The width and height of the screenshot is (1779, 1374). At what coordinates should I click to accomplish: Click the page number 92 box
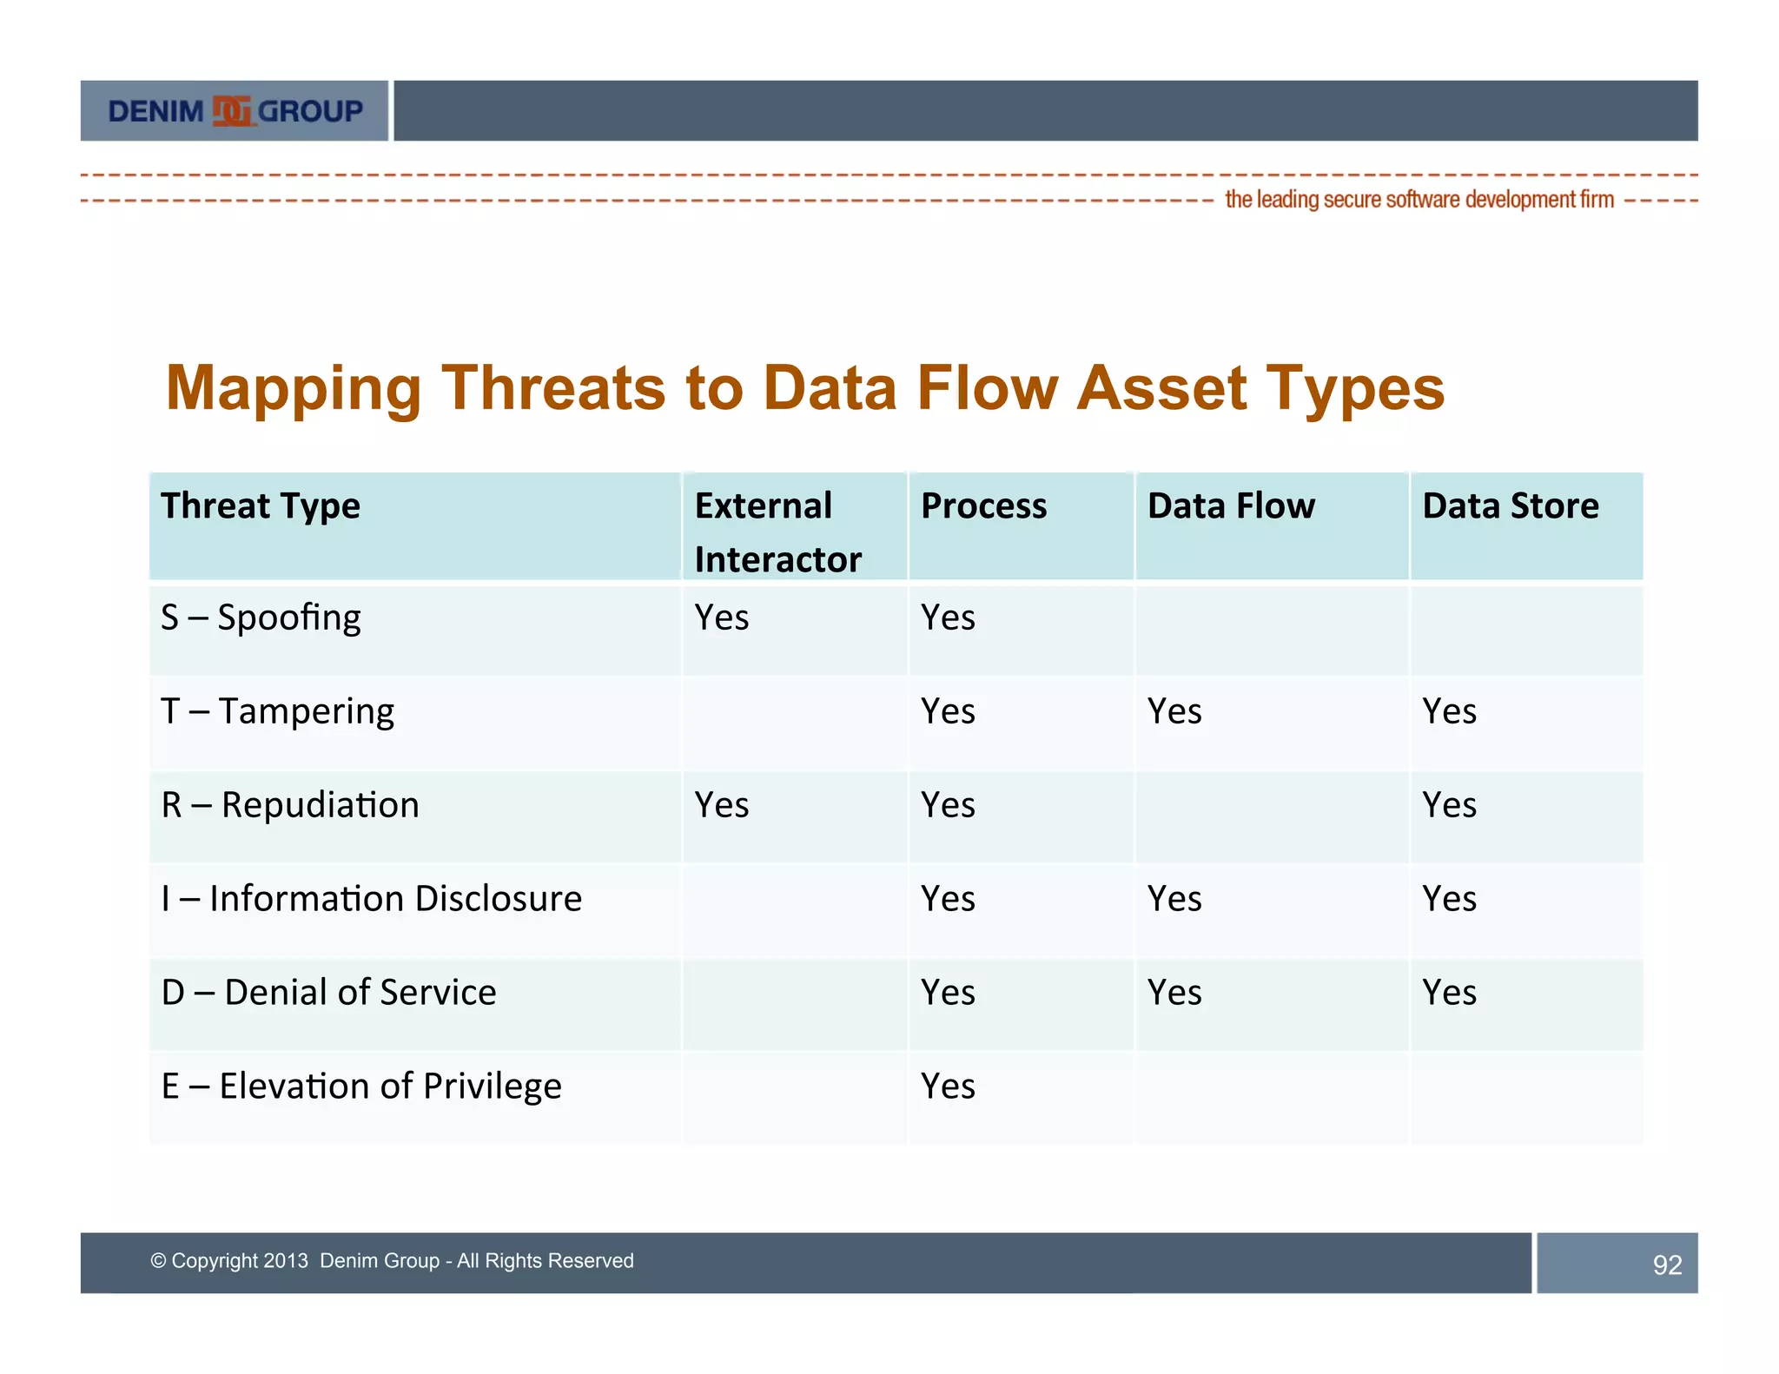1617,1264
